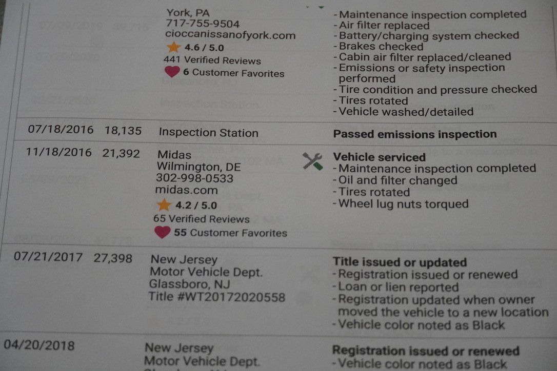
Task: Open the cioccanissanofyork.com website link
Action: (230, 35)
